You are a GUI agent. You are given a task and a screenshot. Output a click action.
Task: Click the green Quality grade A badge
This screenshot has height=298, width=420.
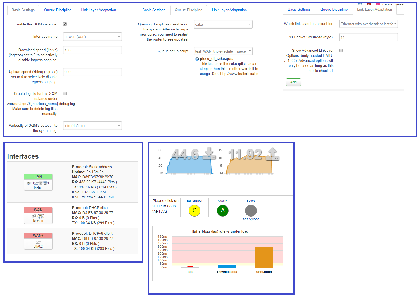(223, 211)
